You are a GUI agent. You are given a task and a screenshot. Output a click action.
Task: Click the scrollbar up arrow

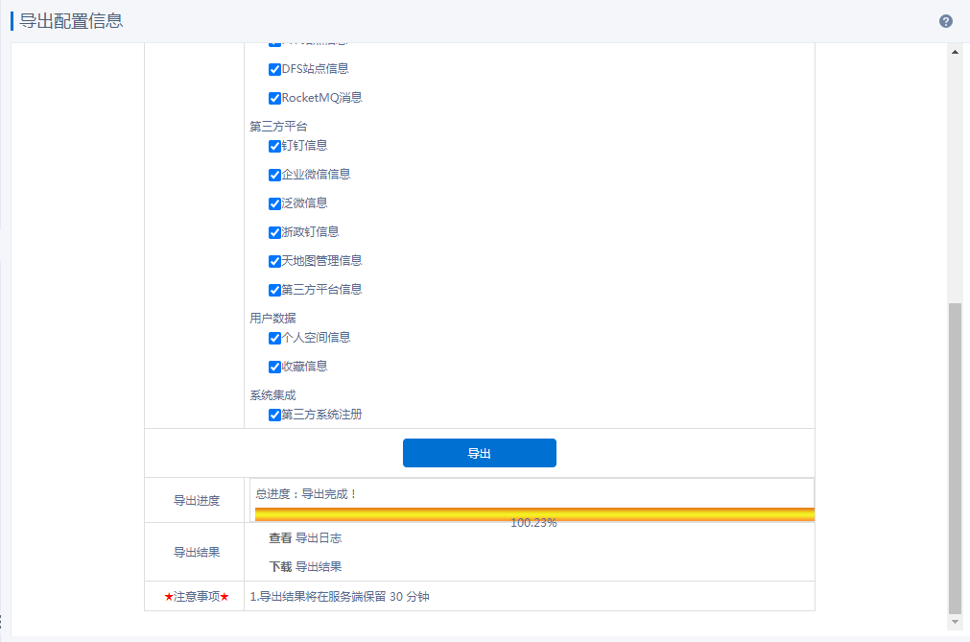(x=955, y=52)
